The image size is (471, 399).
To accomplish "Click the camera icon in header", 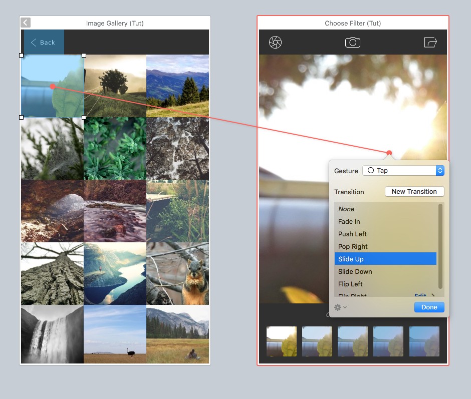I will [353, 43].
